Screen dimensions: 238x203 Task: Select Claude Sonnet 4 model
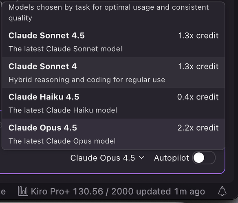point(113,72)
